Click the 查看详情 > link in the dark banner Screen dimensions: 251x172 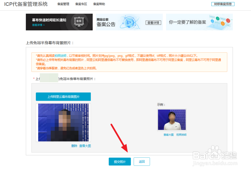38,25
